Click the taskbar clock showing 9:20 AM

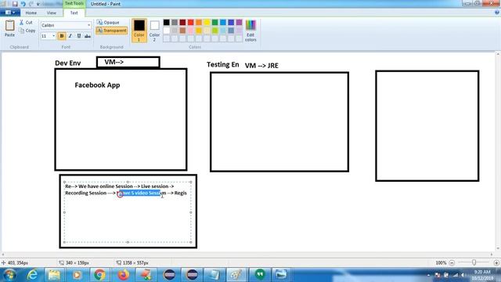pyautogui.click(x=482, y=275)
